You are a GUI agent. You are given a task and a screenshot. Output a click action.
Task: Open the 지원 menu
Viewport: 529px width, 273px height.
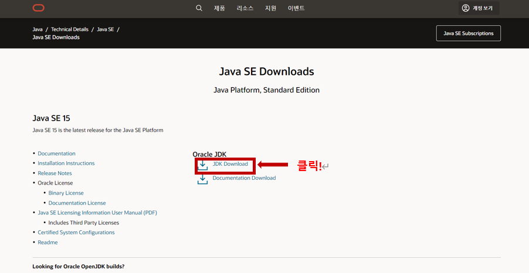270,8
